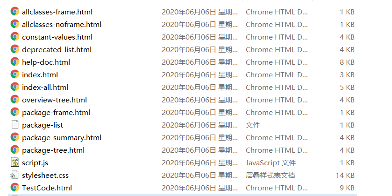
Task: Click Chrome icon beside help-doc.html
Action: [x=15, y=62]
